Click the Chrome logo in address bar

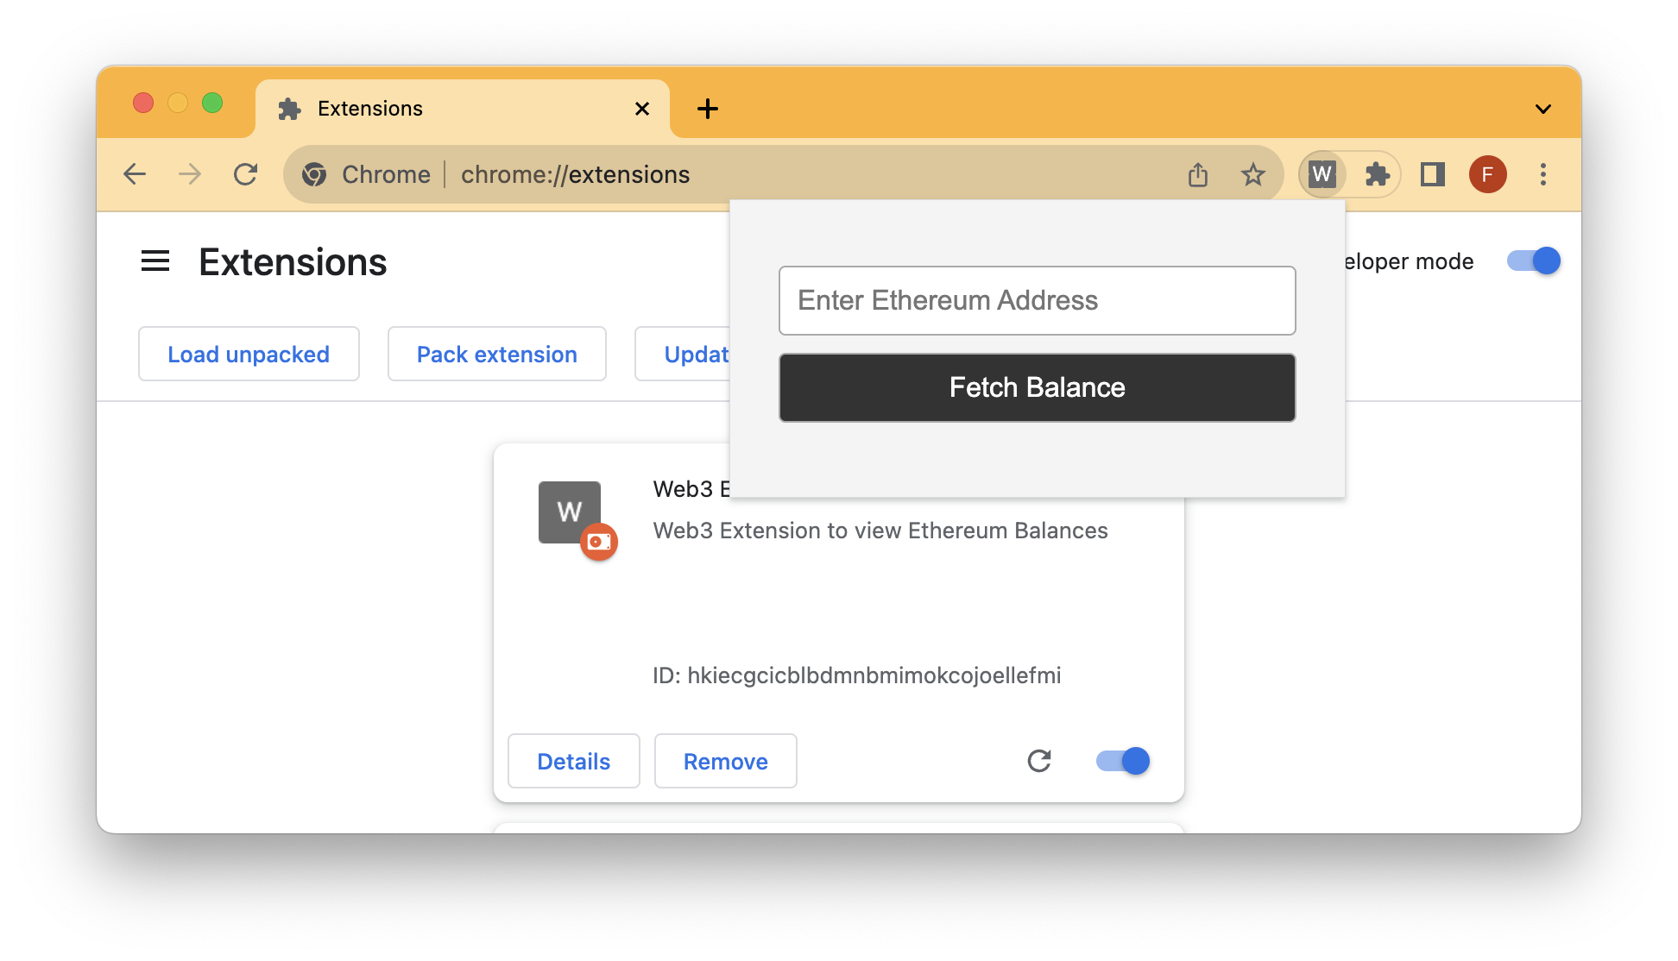pyautogui.click(x=314, y=174)
